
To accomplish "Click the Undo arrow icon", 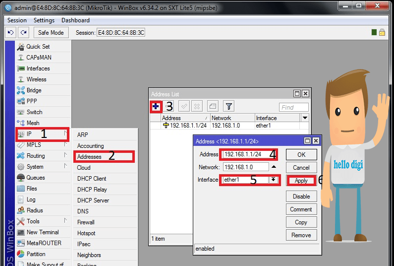I will pos(10,32).
